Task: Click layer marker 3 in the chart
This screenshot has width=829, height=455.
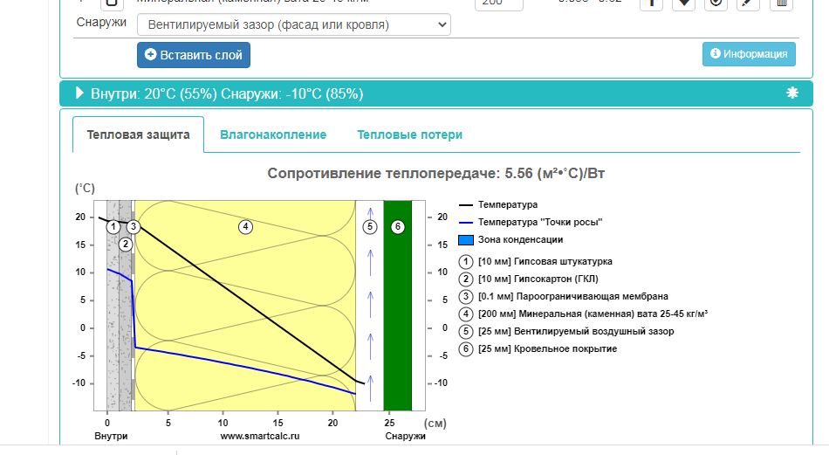Action: click(x=134, y=227)
